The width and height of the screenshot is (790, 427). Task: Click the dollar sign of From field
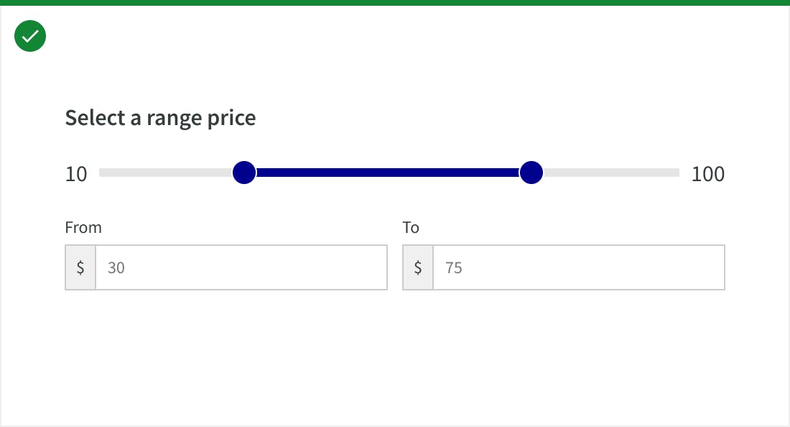80,267
